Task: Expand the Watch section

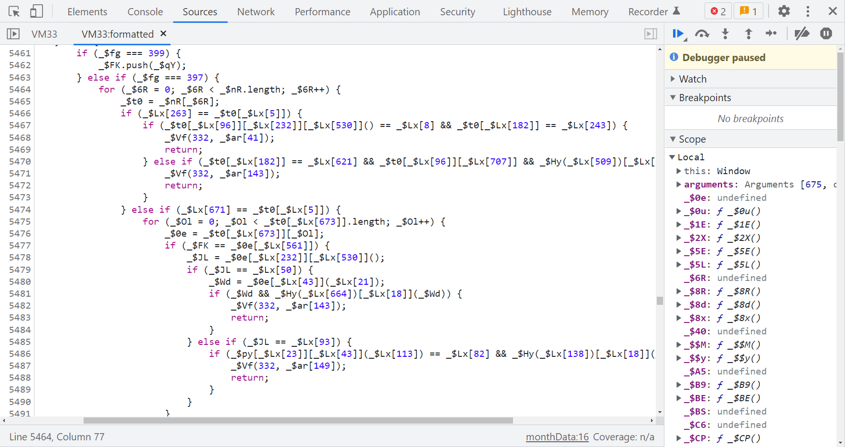Action: [693, 79]
